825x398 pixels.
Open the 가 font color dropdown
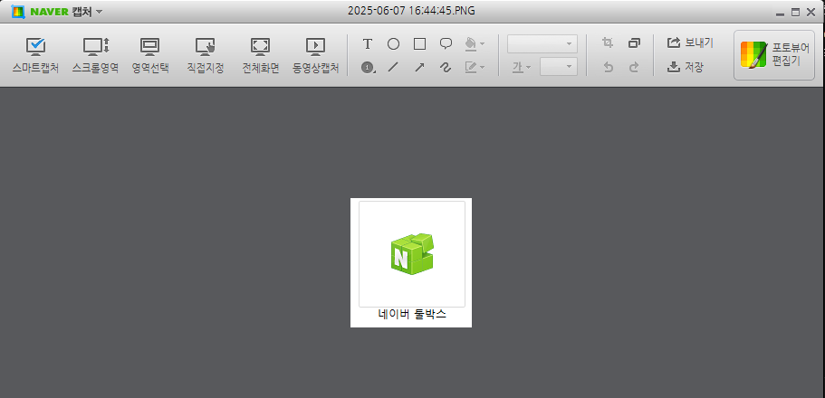pos(522,67)
